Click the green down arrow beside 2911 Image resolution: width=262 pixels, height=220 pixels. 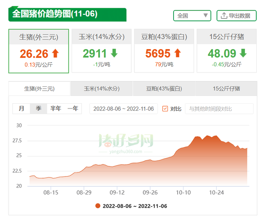point(114,53)
